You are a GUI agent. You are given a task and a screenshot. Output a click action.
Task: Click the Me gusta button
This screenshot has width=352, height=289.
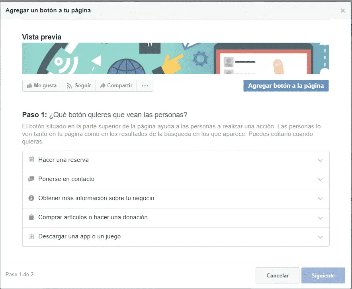pos(41,85)
